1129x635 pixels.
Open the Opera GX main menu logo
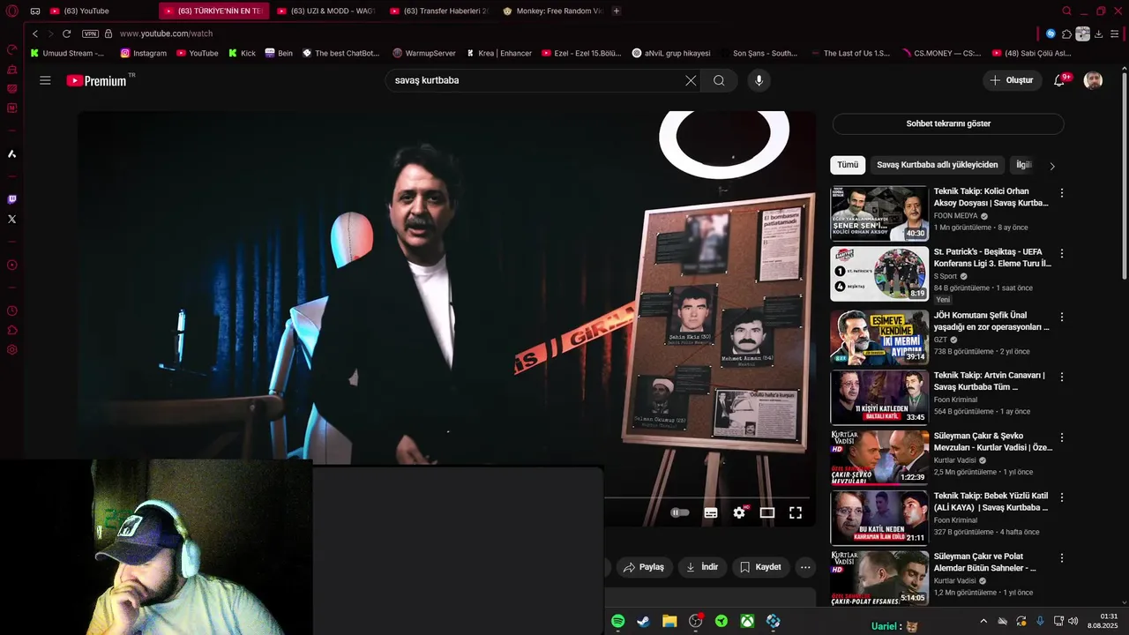pos(12,11)
